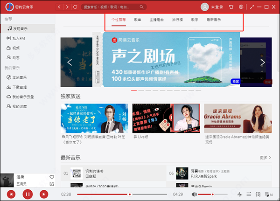Click the user avatar icon

pos(205,7)
